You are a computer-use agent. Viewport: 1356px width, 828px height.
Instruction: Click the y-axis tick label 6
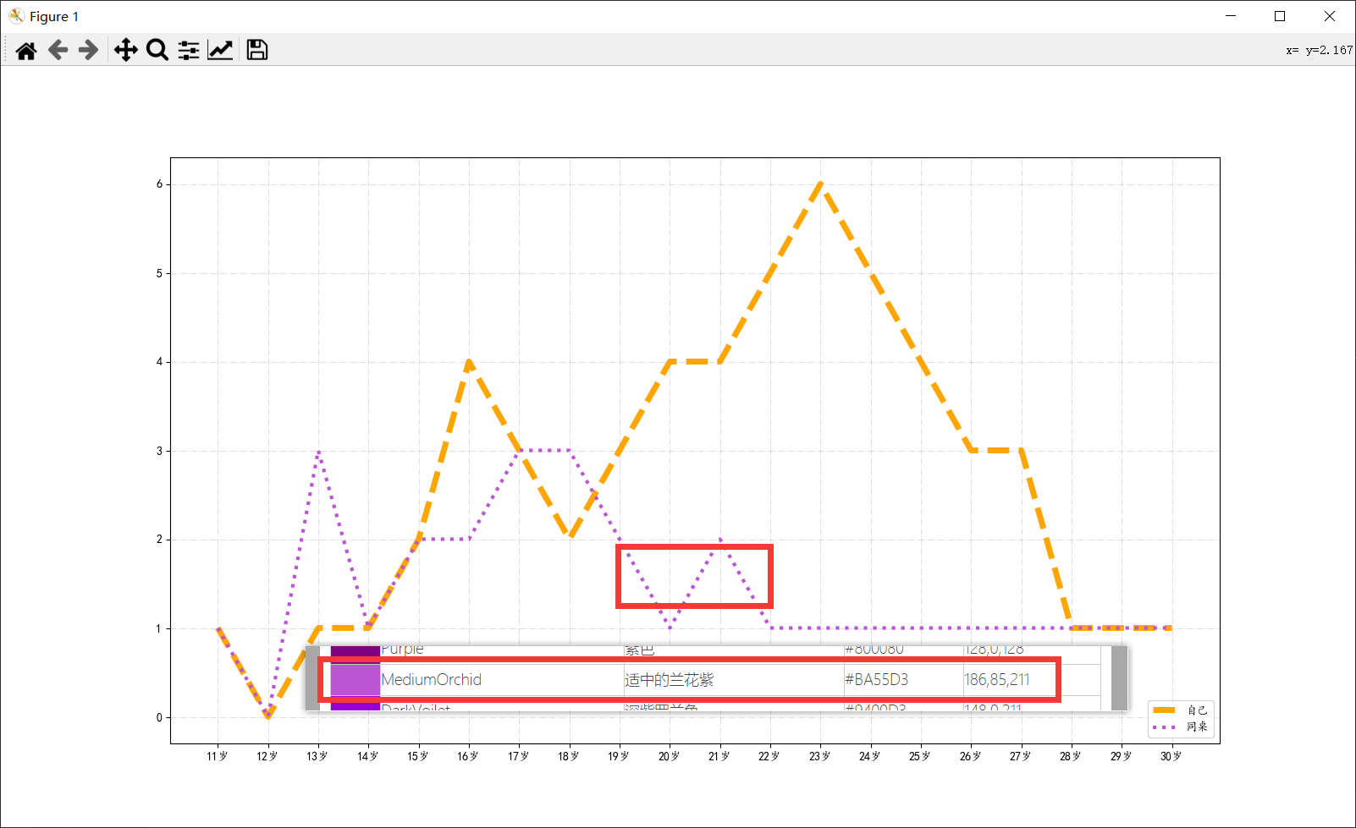[159, 184]
